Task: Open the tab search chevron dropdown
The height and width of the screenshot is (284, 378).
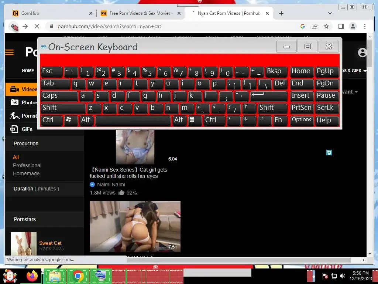Action: click(330, 13)
